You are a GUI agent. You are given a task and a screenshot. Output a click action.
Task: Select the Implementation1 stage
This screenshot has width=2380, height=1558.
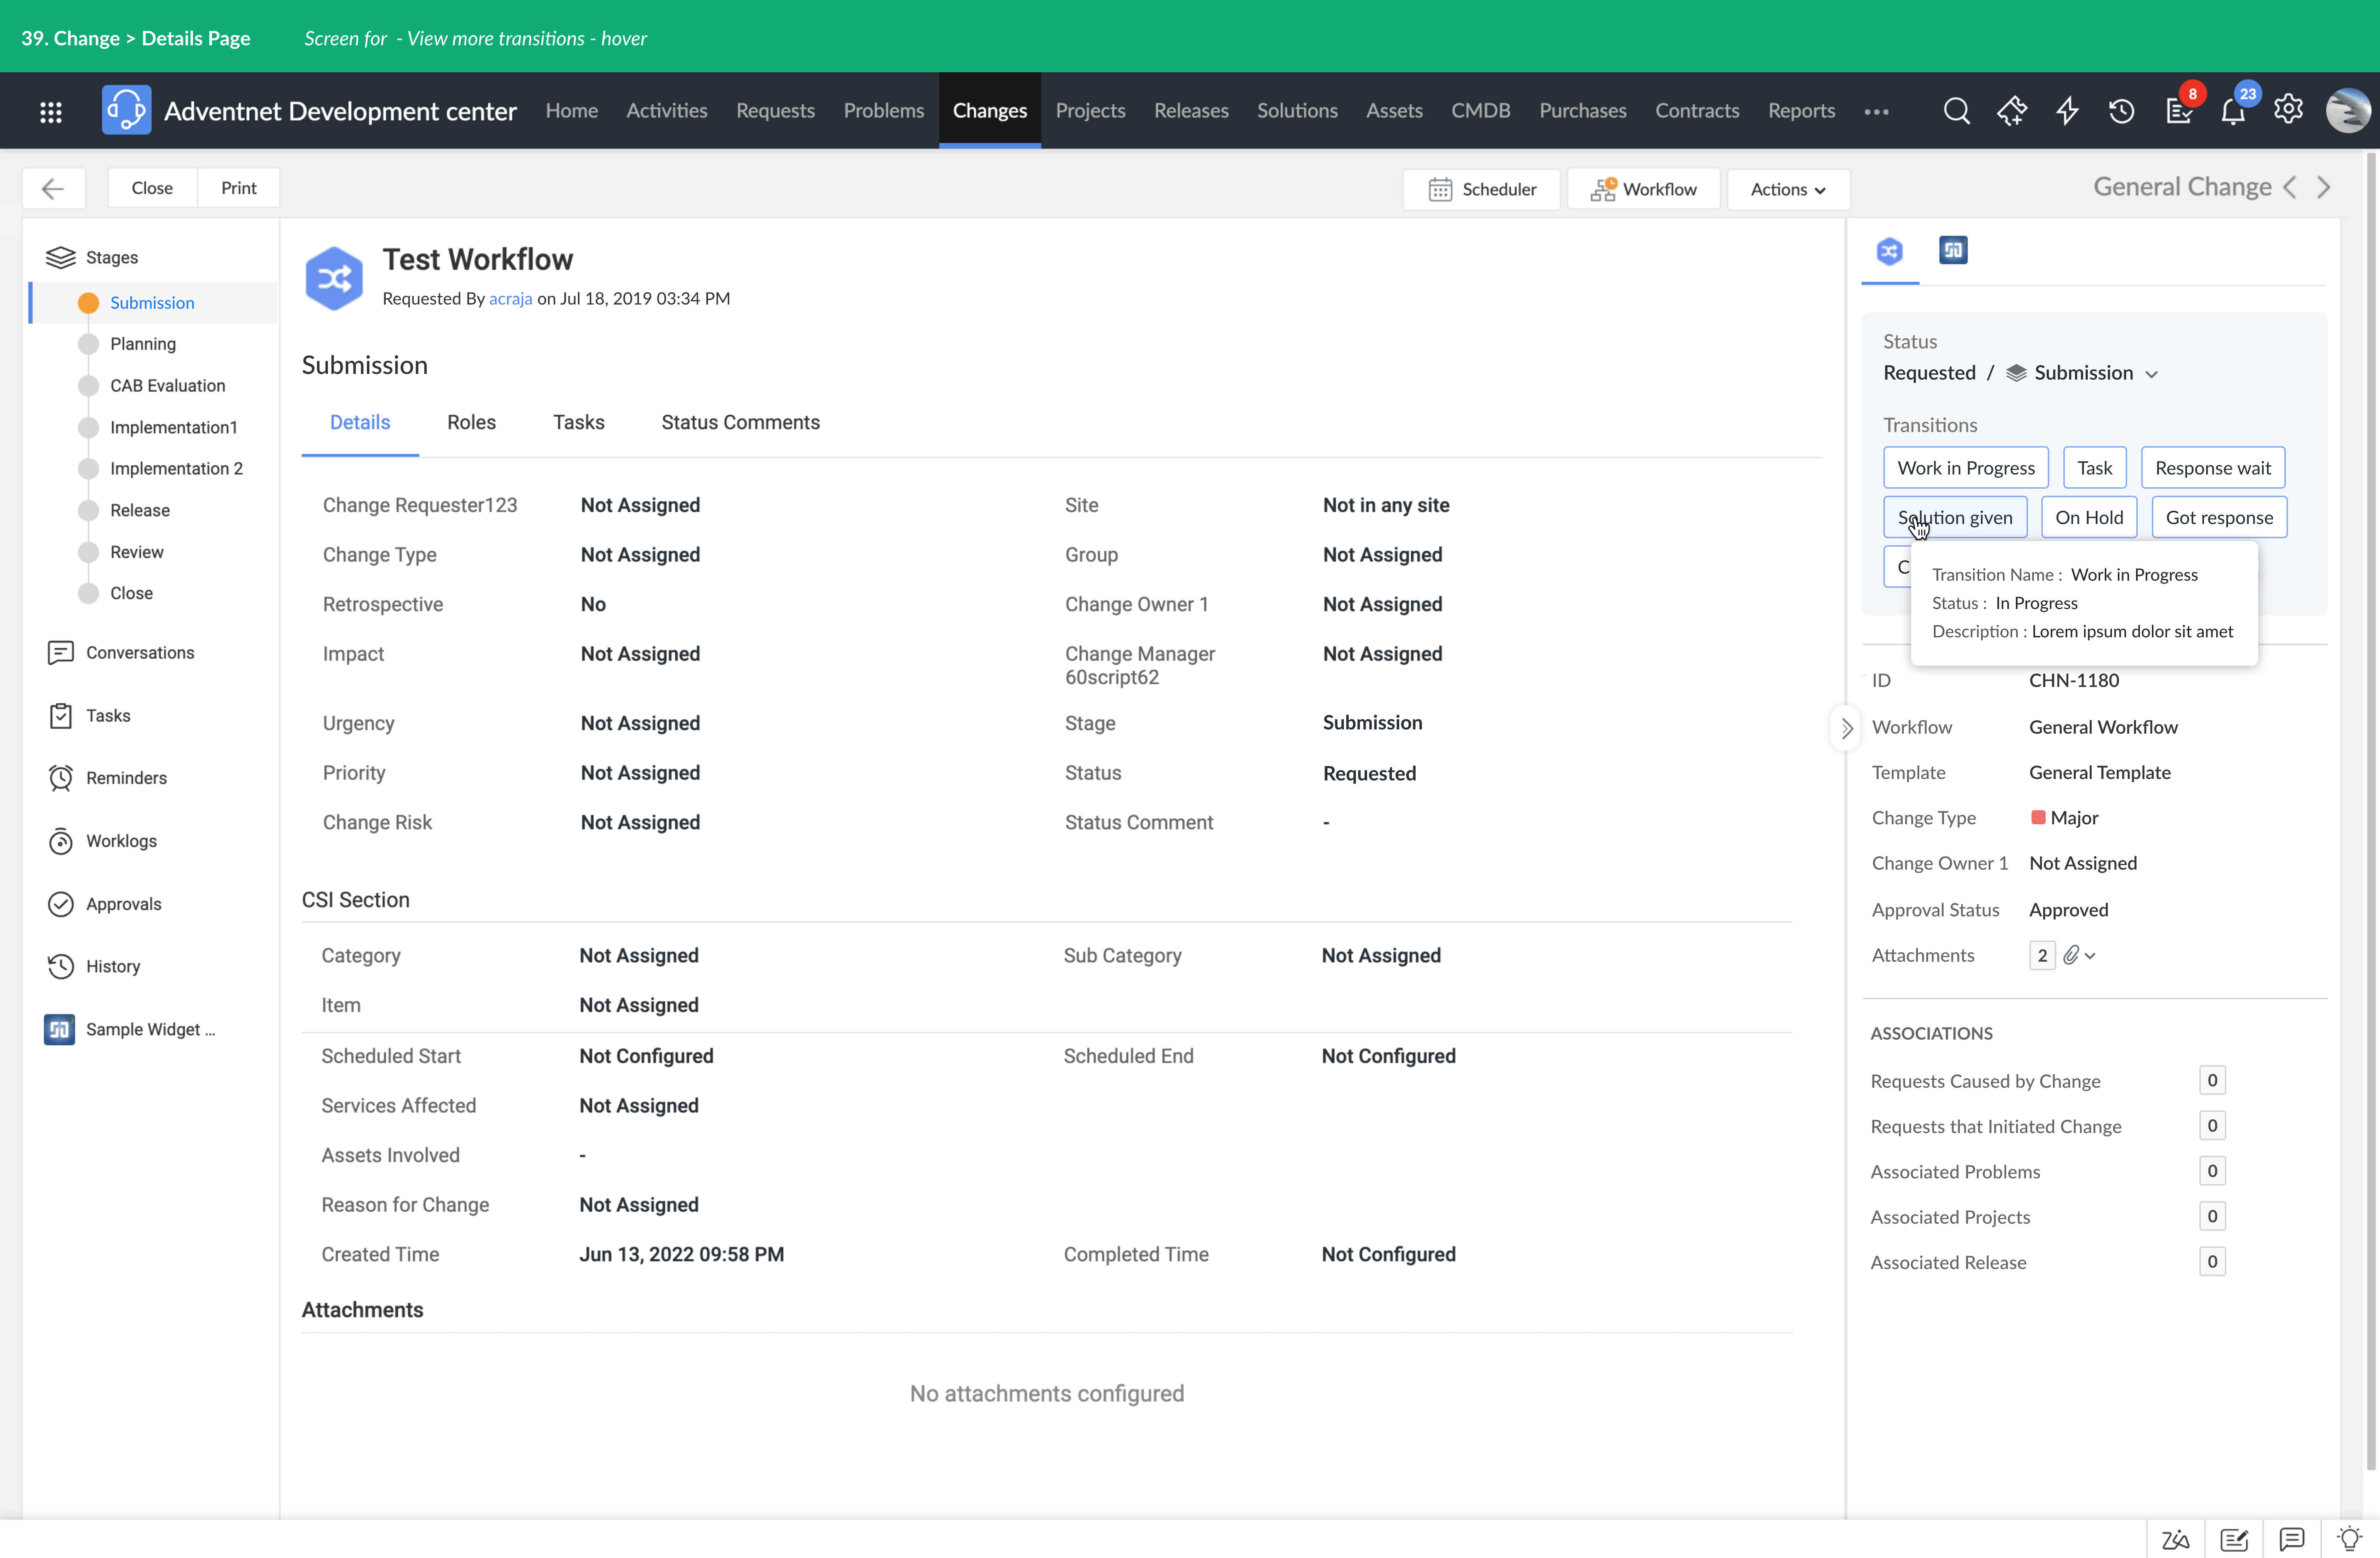[174, 428]
